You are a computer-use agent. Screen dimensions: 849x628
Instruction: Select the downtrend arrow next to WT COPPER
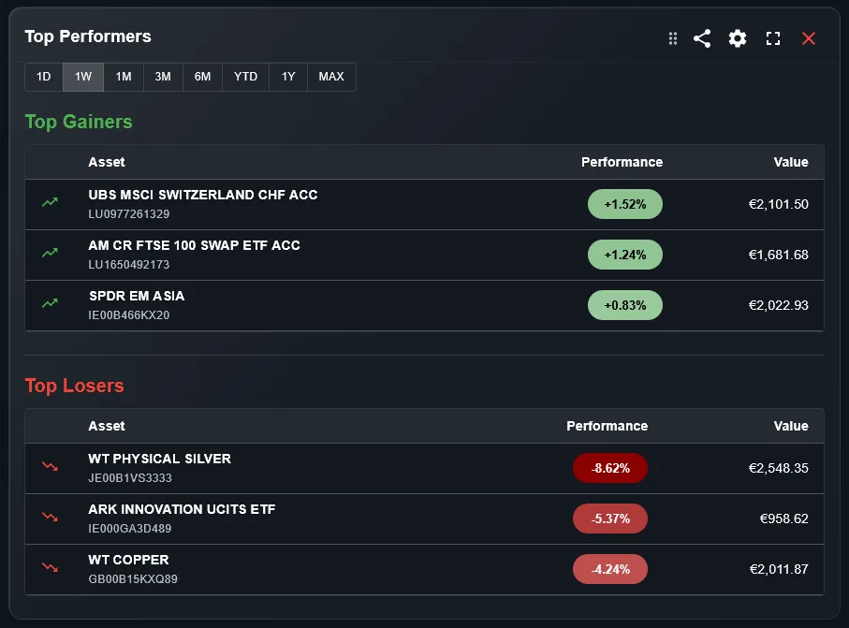click(49, 567)
